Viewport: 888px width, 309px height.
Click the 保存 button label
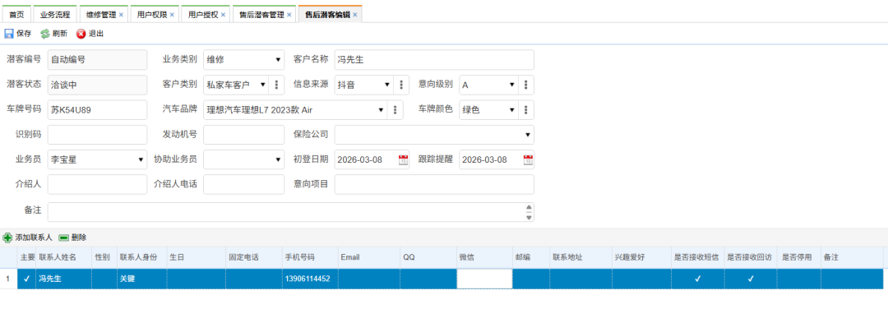pos(24,34)
